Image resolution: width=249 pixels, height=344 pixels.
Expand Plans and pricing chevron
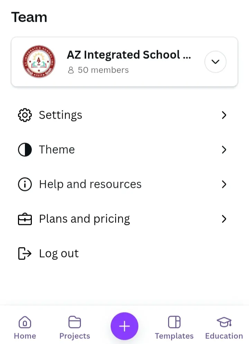pyautogui.click(x=224, y=219)
